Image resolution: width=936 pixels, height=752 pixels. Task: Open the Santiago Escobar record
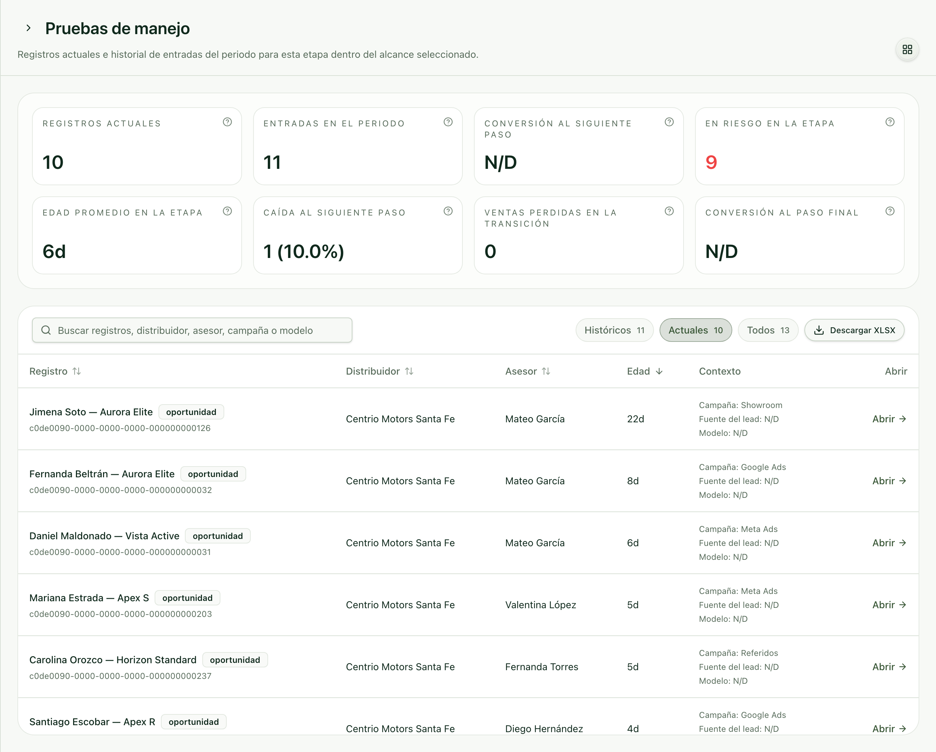pyautogui.click(x=889, y=729)
